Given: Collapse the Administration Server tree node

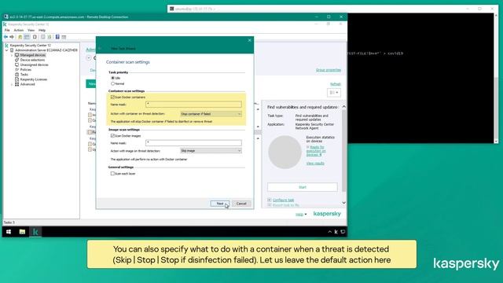Looking at the screenshot, I should coord(7,50).
